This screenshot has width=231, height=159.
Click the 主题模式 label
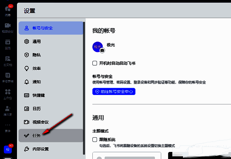click(x=101, y=131)
